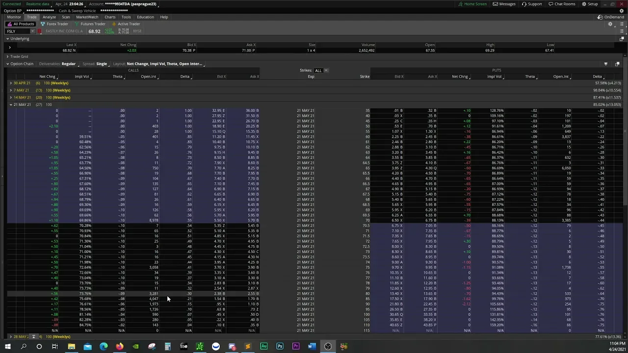The width and height of the screenshot is (628, 353).
Task: Switch to the Analyze tab
Action: click(x=49, y=17)
